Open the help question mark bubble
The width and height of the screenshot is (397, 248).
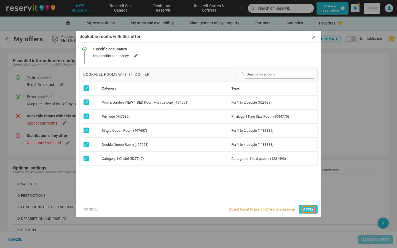coord(383,223)
